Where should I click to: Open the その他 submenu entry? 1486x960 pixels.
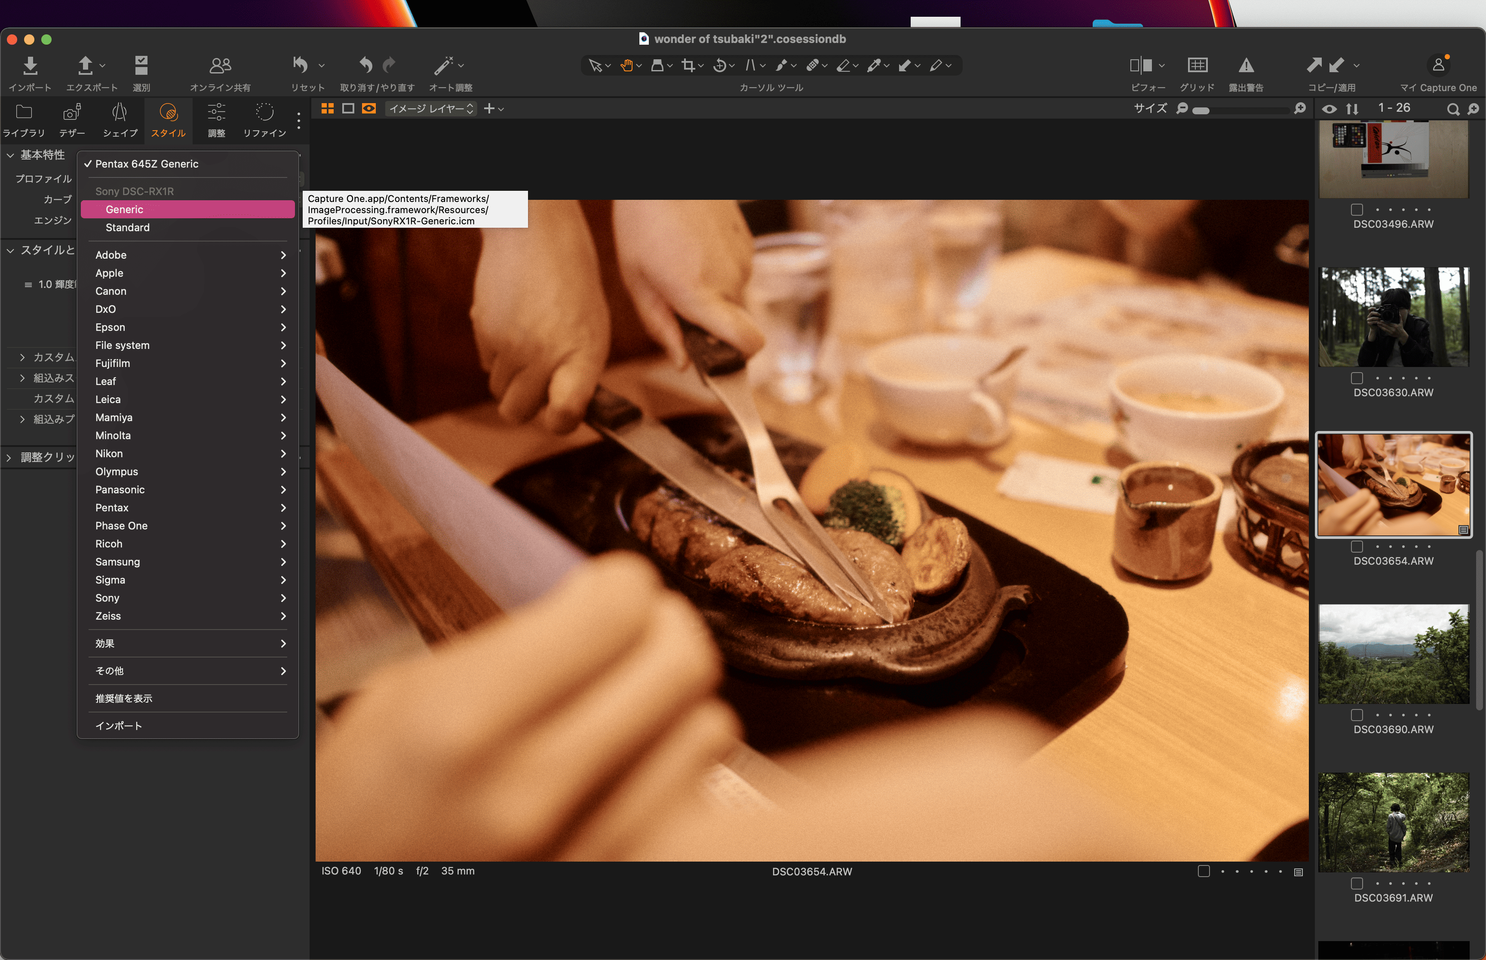188,671
